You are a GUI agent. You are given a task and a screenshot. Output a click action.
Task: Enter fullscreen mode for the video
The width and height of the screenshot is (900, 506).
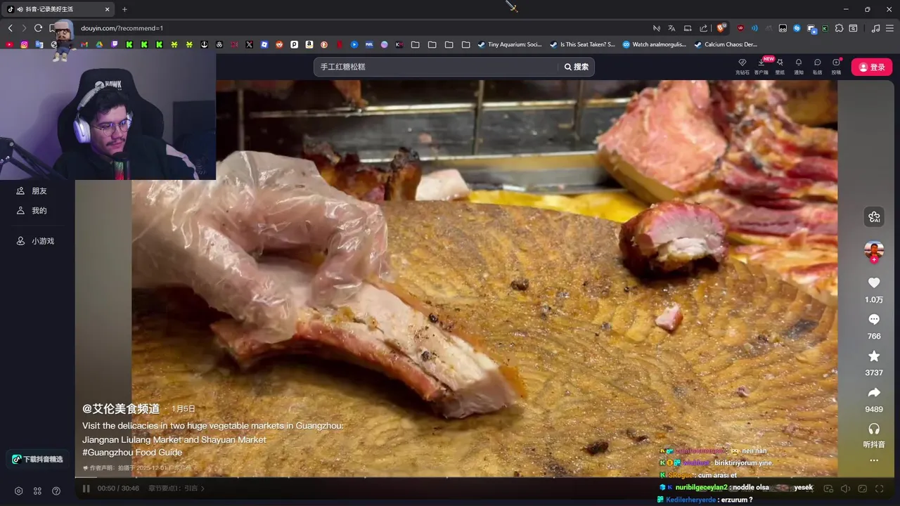(x=879, y=489)
